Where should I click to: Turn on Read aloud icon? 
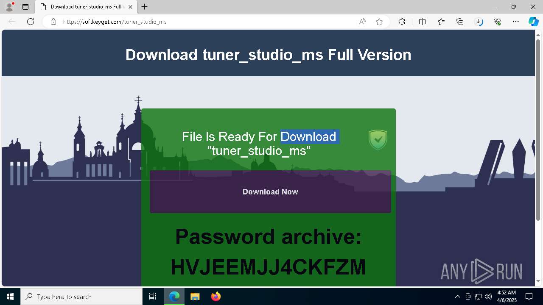coord(362,22)
